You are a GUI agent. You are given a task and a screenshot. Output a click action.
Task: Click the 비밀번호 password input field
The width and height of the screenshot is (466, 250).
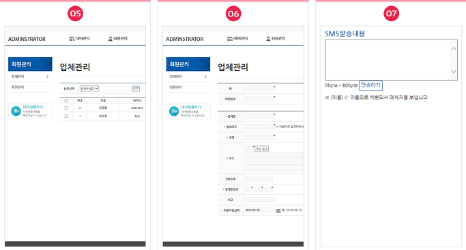tap(261, 99)
